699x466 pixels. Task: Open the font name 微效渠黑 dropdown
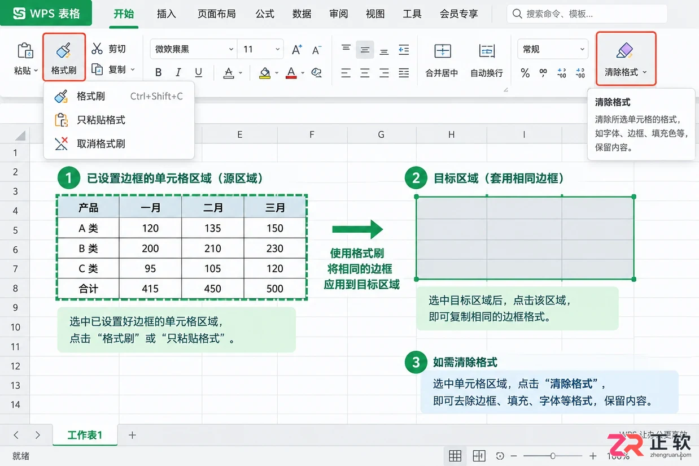(231, 50)
